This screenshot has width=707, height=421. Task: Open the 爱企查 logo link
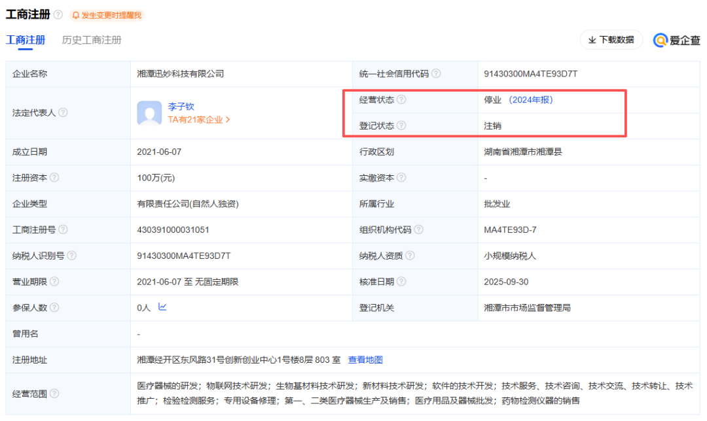[x=677, y=41]
